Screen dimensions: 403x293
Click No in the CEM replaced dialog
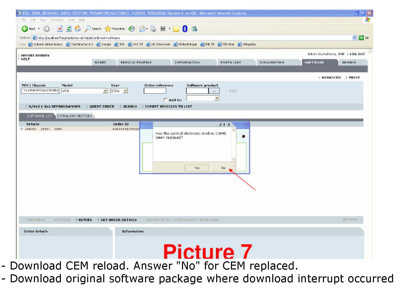click(x=223, y=168)
